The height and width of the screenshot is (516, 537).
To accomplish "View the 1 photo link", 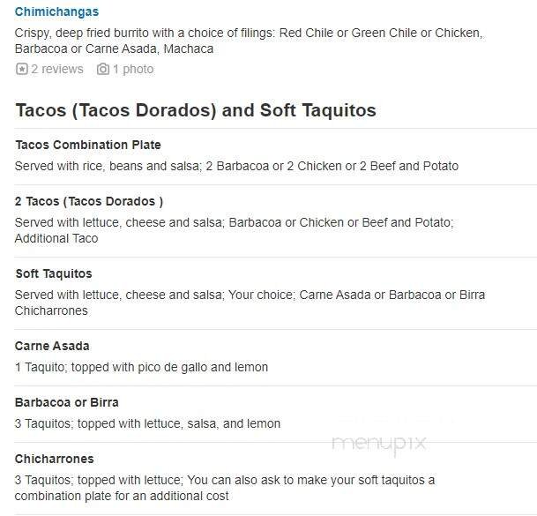I will tap(133, 69).
